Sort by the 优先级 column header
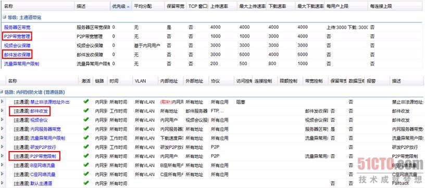The image size is (427, 188). [121, 6]
